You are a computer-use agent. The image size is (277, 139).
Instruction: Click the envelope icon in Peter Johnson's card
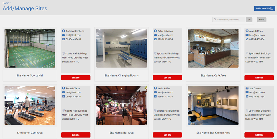[x=155, y=35]
